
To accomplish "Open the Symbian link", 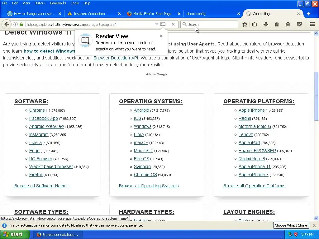I will [142, 167].
